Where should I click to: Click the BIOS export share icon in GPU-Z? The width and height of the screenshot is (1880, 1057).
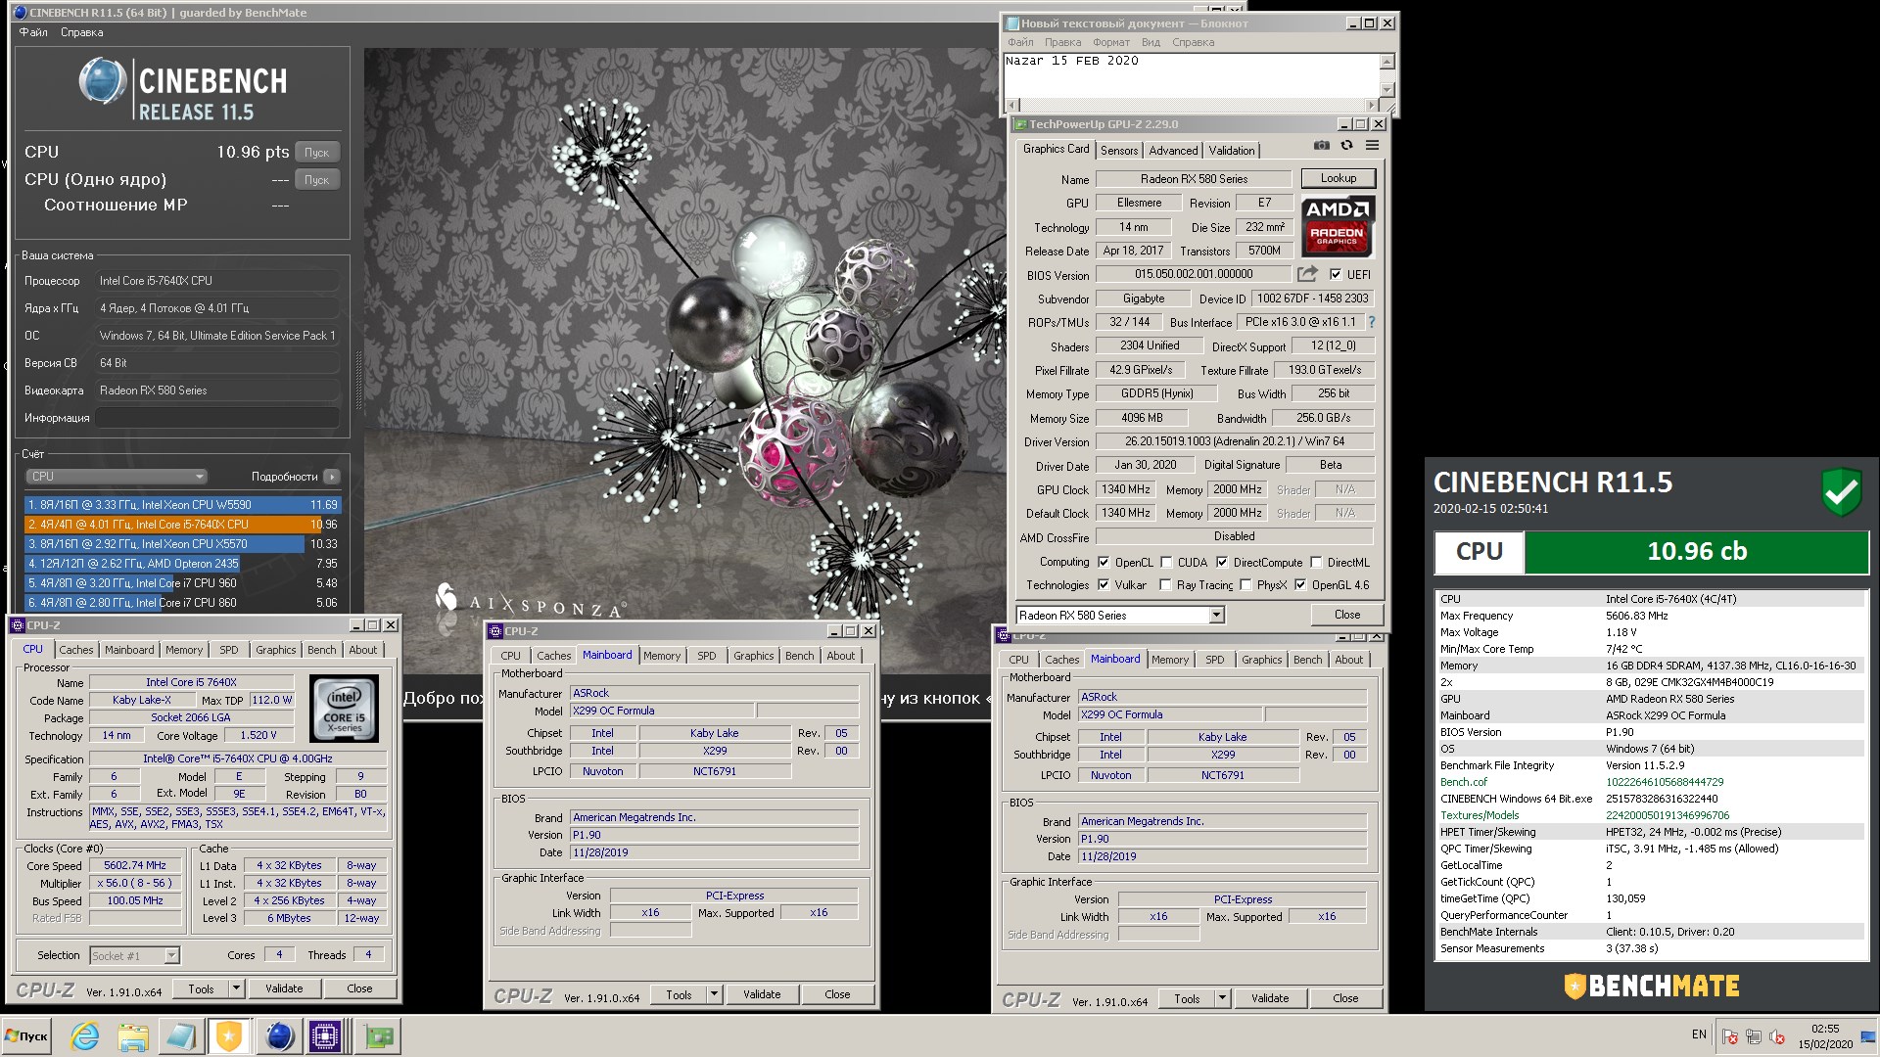pyautogui.click(x=1307, y=274)
